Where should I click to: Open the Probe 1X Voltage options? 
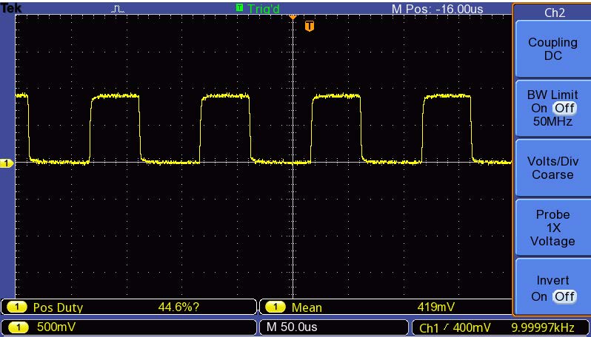[x=552, y=228]
